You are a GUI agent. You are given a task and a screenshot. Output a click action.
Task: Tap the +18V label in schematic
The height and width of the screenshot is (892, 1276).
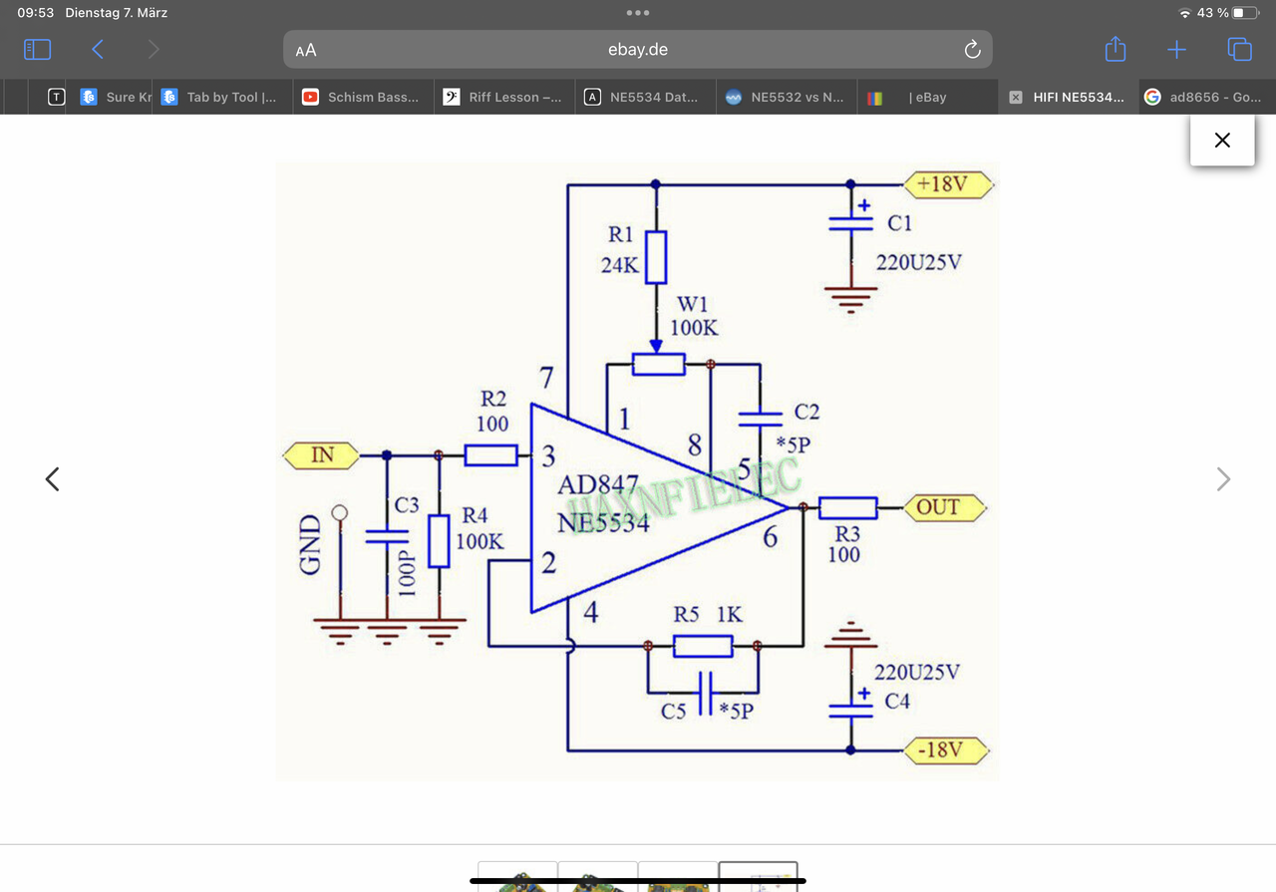[950, 184]
